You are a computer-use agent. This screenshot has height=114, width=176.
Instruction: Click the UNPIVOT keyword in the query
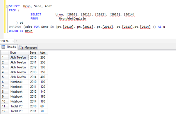(15, 27)
